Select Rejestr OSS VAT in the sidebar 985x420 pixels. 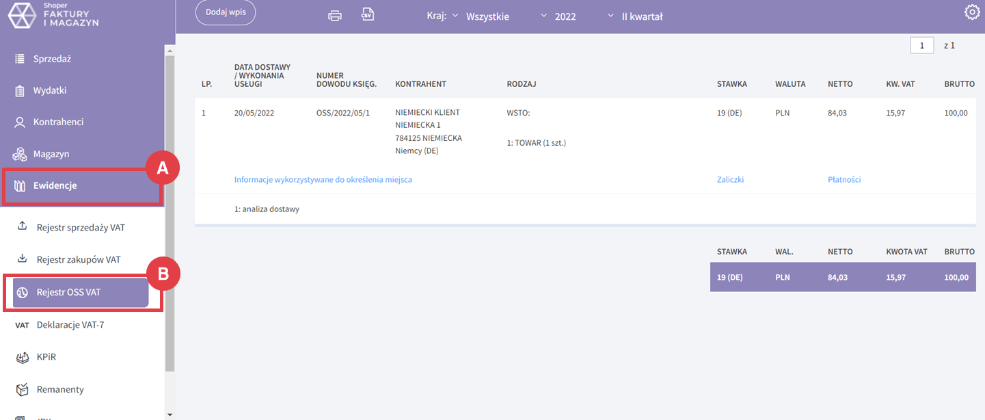coord(81,292)
